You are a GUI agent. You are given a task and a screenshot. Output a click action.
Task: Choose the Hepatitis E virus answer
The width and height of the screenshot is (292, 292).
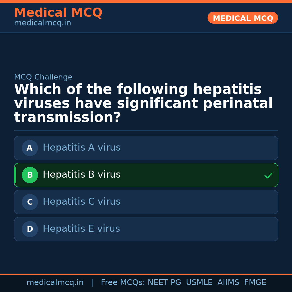point(81,229)
